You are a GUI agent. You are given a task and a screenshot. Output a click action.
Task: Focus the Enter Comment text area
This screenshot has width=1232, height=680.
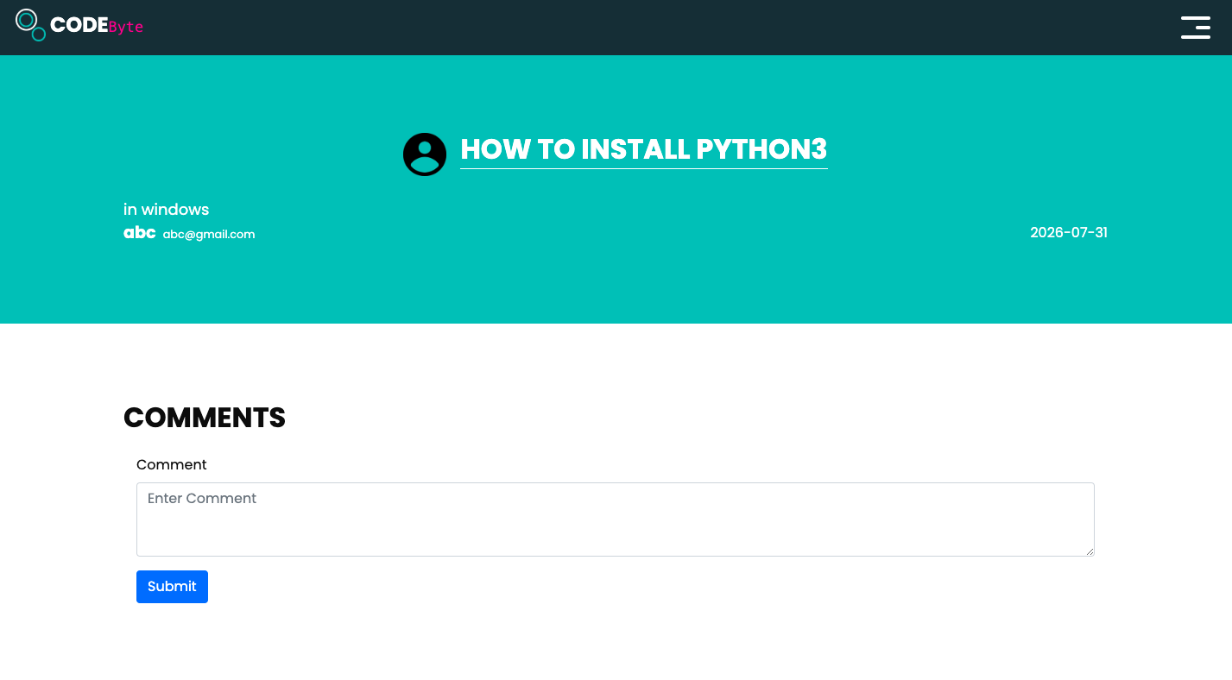[x=616, y=519]
